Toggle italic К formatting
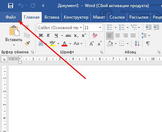Image resolution: width=162 pixels, height=132 pixels. (x=48, y=35)
